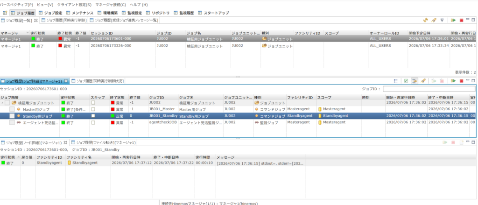The image size is (478, 205).
Task: Click the node detail stdout message cell
Action: [260, 163]
